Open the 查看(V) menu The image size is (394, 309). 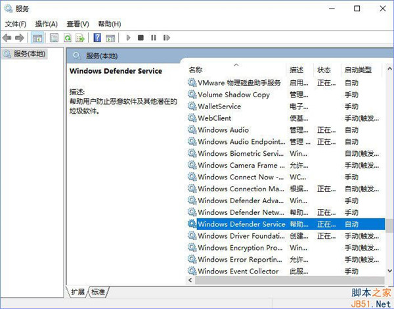[77, 24]
